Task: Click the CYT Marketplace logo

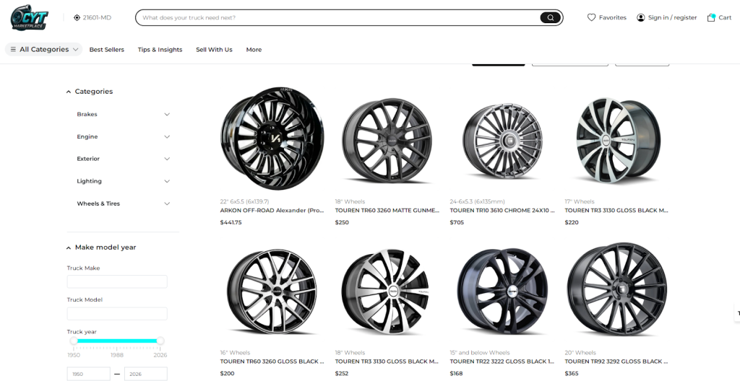Action: tap(29, 17)
